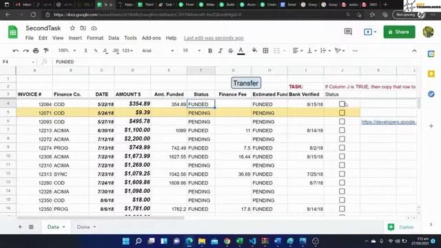Open the Add-ons menu
441x248 pixels.
(x=152, y=38)
